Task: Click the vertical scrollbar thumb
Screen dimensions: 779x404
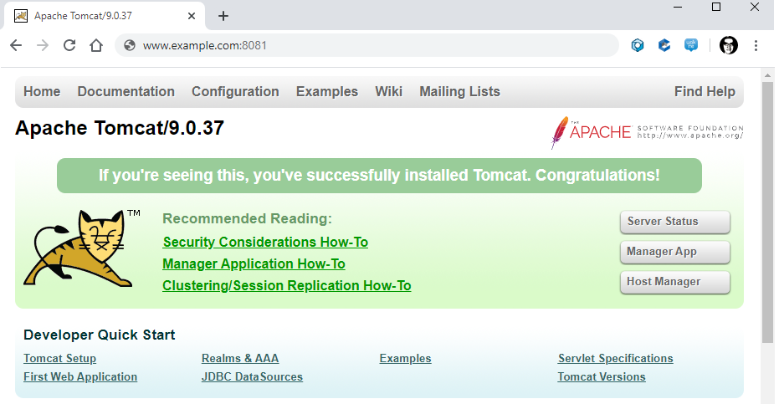Action: point(767,212)
